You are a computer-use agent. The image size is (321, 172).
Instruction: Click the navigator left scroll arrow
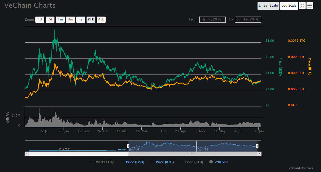[x=27, y=154]
